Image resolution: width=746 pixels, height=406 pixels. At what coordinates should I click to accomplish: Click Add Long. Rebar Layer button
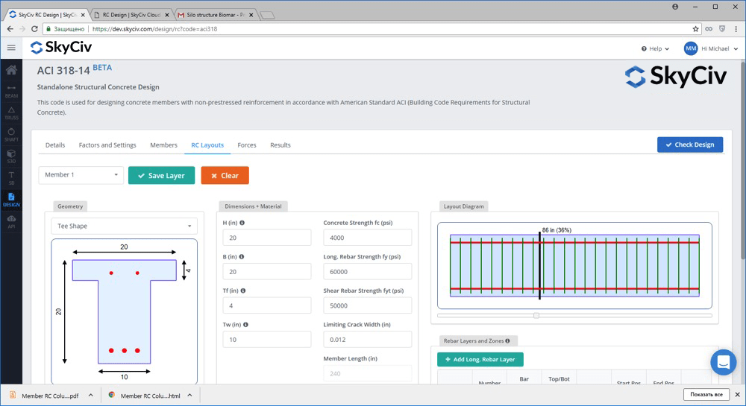coord(480,360)
